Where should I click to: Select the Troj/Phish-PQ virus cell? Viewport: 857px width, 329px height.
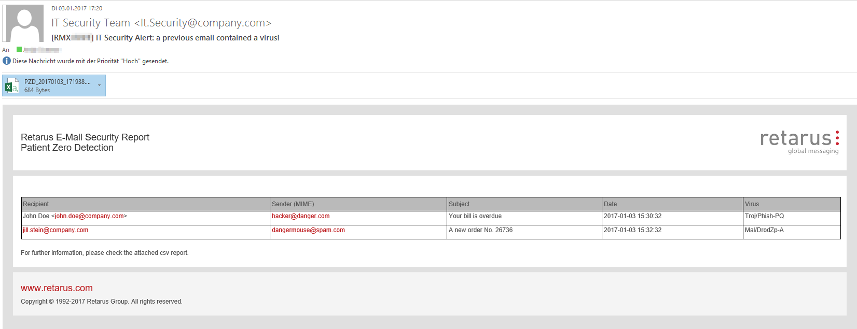[764, 217]
